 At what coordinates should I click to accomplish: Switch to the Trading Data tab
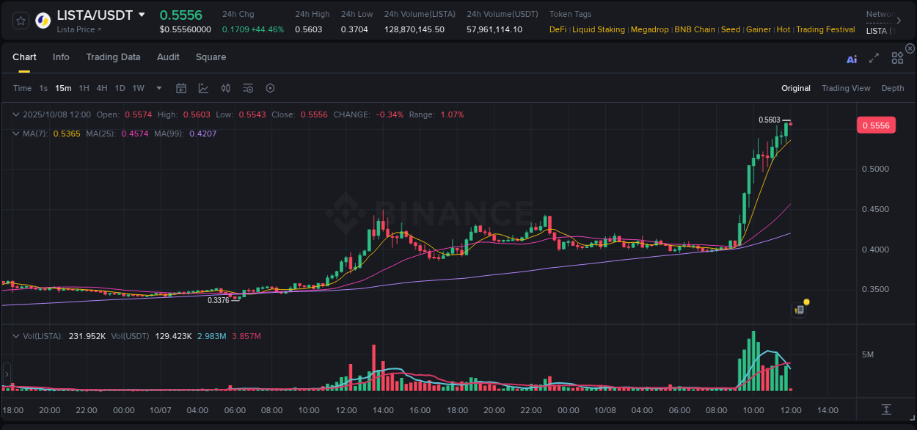(113, 57)
